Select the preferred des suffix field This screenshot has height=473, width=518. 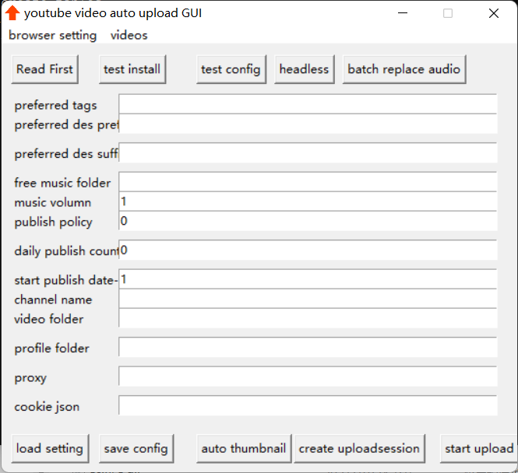tap(308, 152)
